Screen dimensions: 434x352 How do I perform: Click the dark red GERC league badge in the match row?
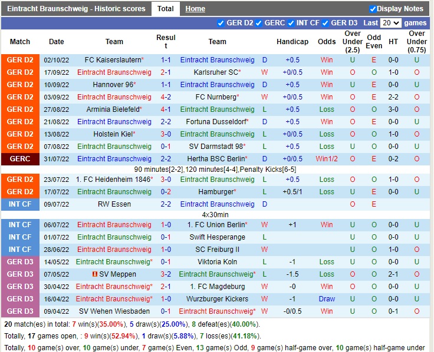21,159
